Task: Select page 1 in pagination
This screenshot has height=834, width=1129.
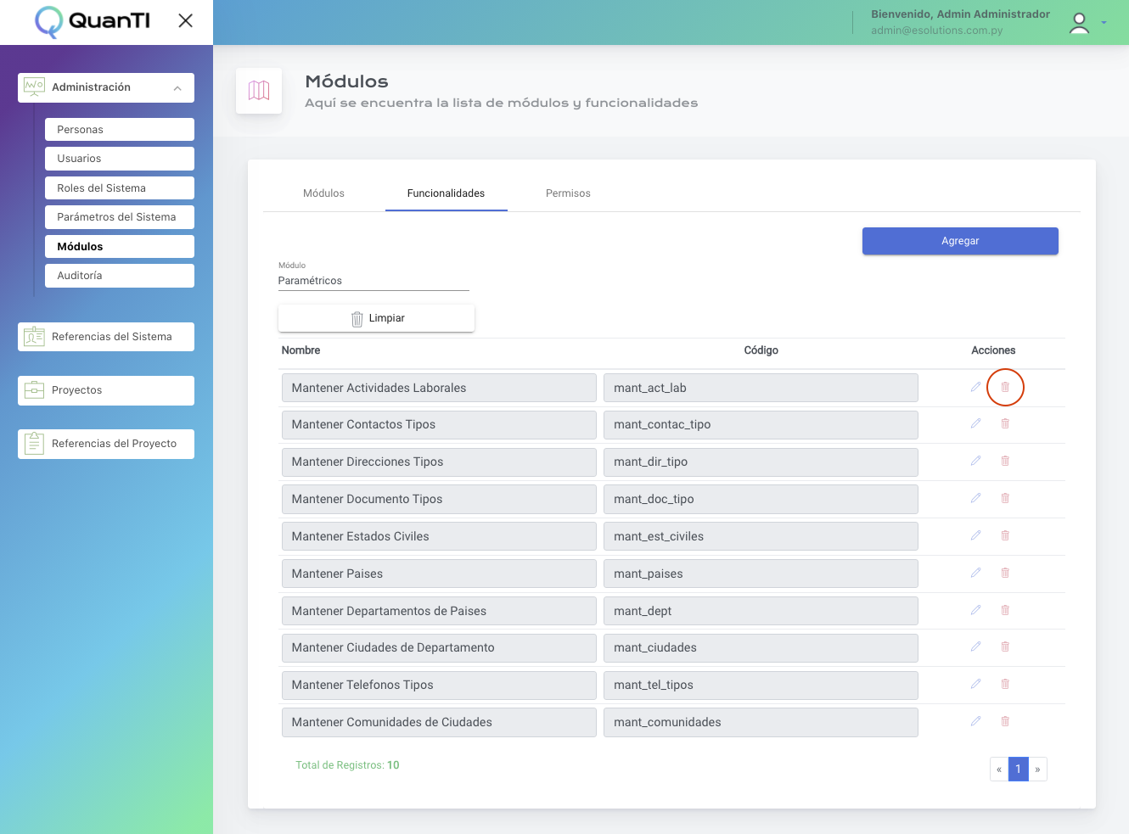Action: (x=1019, y=770)
